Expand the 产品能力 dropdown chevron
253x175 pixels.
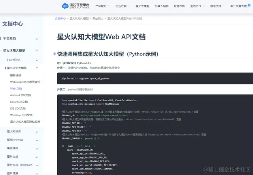click(109, 6)
